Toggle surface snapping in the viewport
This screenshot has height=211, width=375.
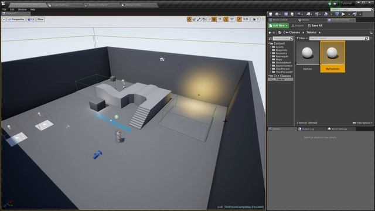pos(209,19)
